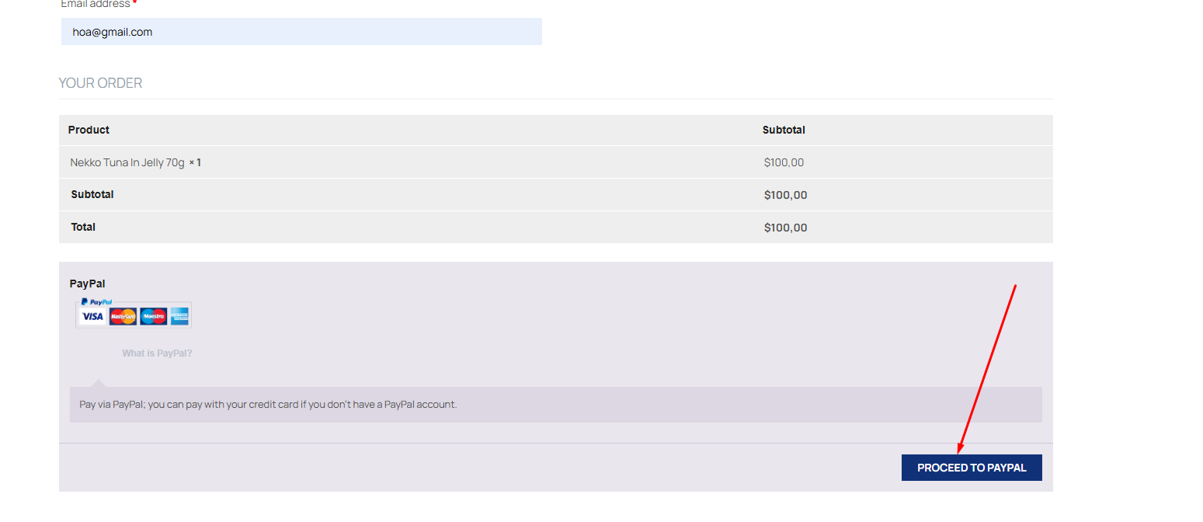Viewport: 1203px width, 522px height.
Task: Select the bold PayPal payment method label
Action: click(x=87, y=284)
